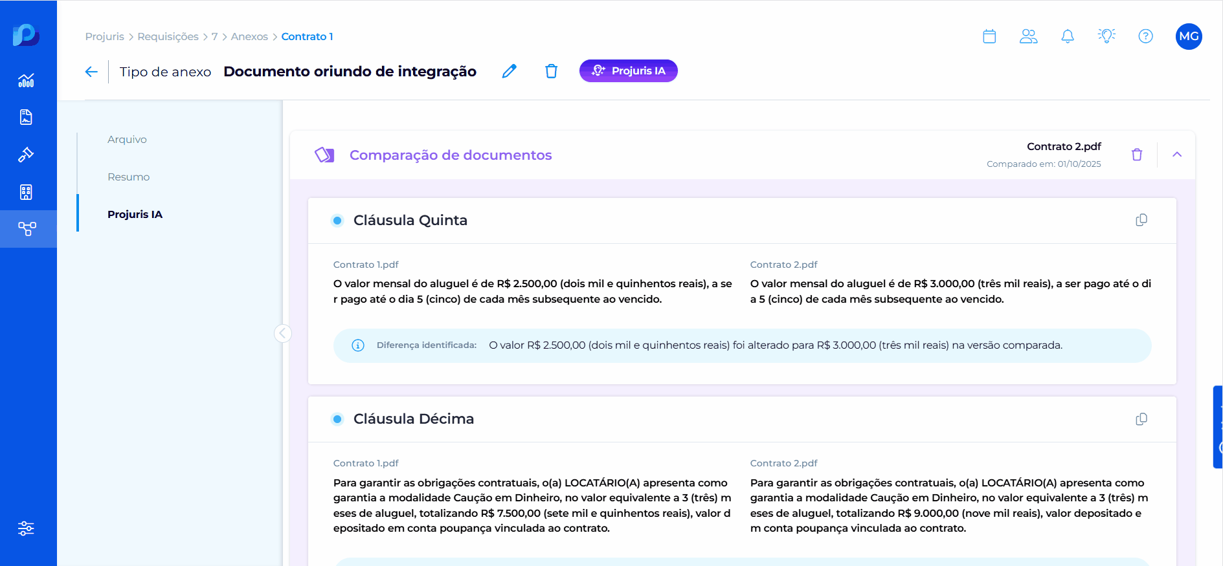This screenshot has width=1223, height=566.
Task: Click the Contrato 2.pdf file name in header
Action: point(1064,146)
